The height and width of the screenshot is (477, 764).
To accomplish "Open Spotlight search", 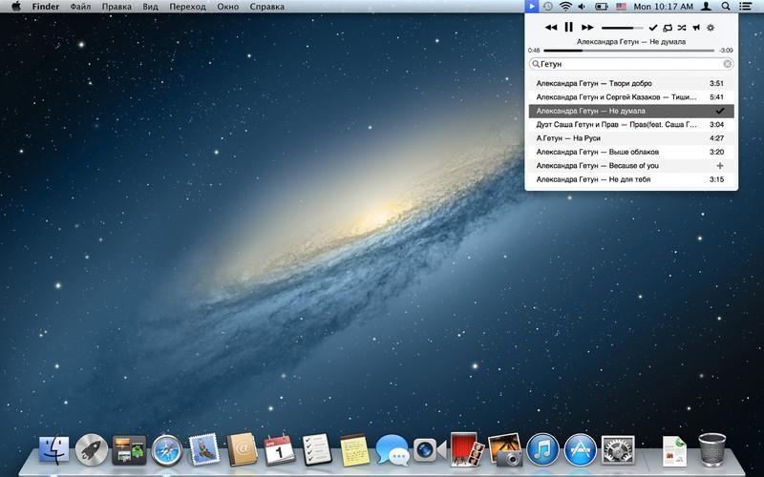I will (726, 7).
